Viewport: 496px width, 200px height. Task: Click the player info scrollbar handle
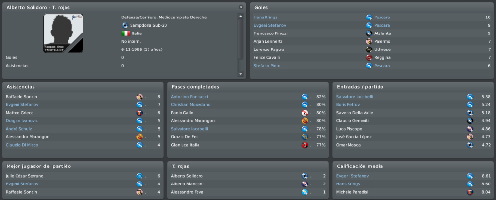[240, 39]
